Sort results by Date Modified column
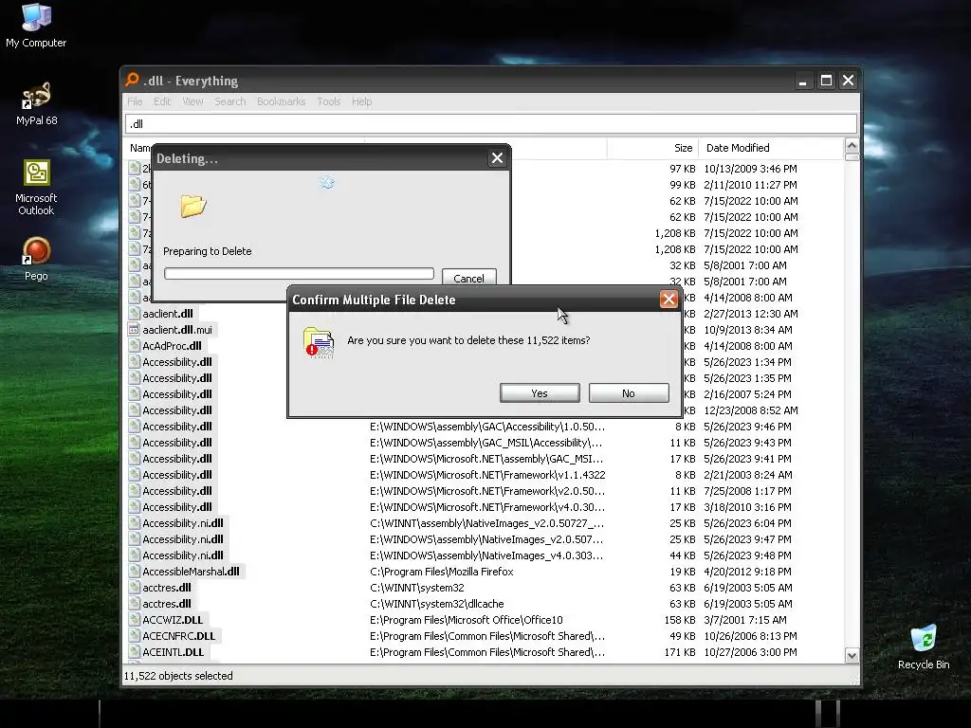This screenshot has height=728, width=971. (x=770, y=148)
